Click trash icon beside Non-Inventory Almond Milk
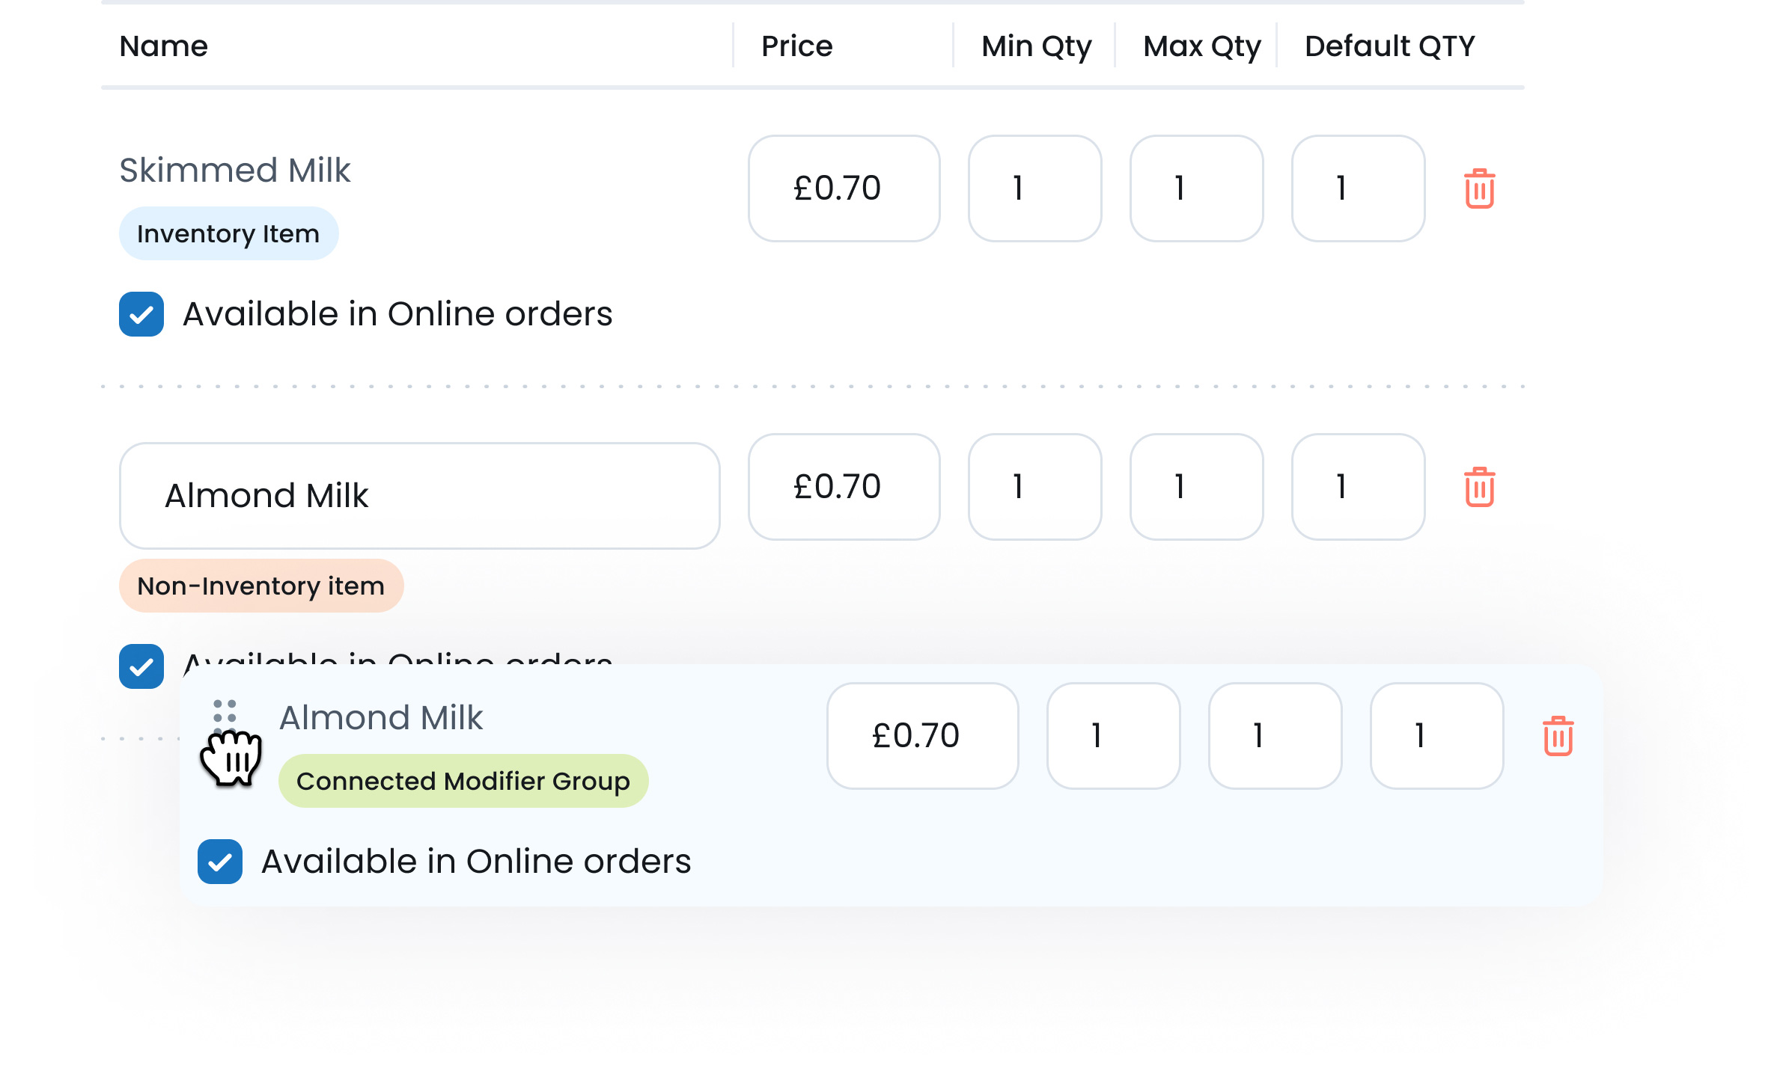The image size is (1783, 1086). pyautogui.click(x=1479, y=487)
